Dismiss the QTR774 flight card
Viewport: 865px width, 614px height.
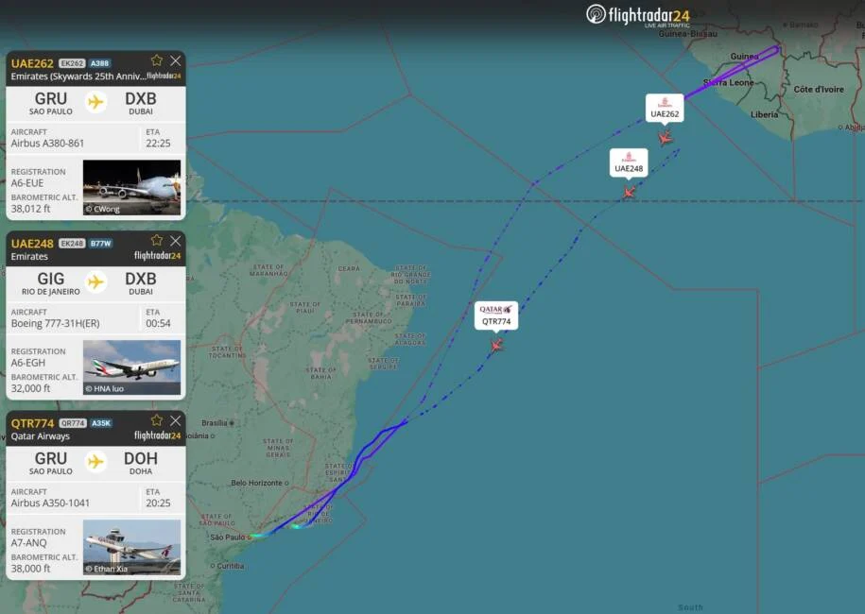point(176,420)
